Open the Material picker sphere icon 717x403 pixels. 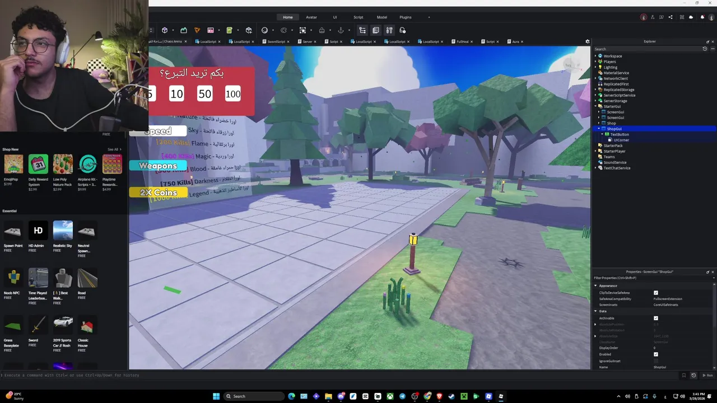pos(264,30)
